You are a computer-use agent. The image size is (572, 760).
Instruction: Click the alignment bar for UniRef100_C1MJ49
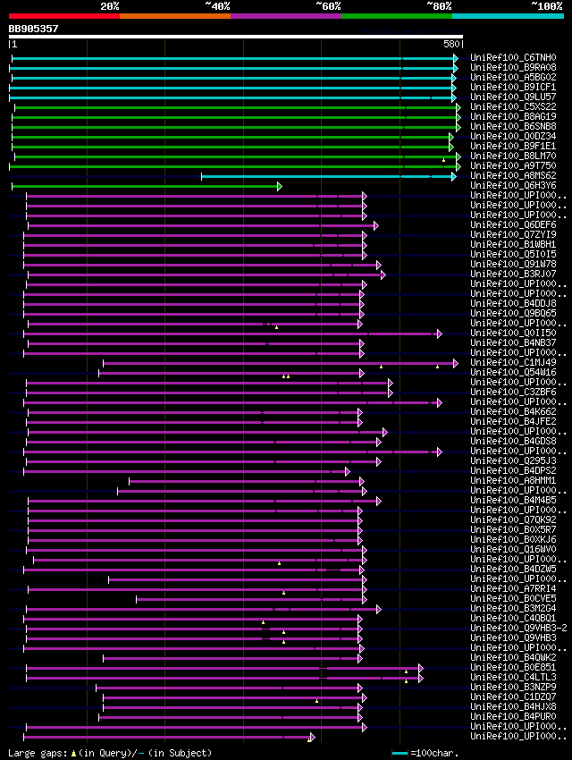(281, 364)
